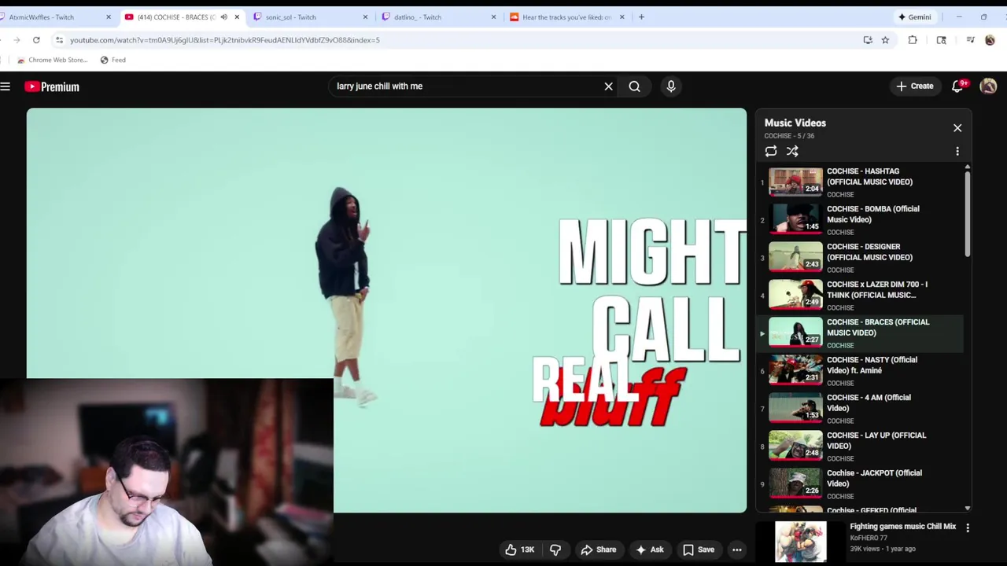The height and width of the screenshot is (566, 1007).
Task: Click the magnifier search button
Action: pyautogui.click(x=634, y=86)
